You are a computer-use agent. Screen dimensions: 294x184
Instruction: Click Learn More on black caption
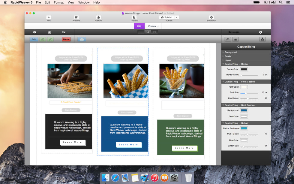click(73, 142)
